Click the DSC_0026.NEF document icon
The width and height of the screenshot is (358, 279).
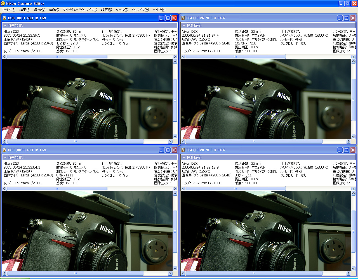pyautogui.click(x=183, y=18)
